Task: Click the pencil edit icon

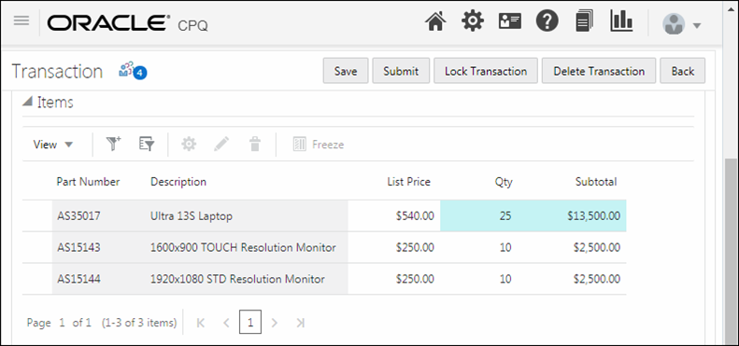Action: pyautogui.click(x=221, y=144)
